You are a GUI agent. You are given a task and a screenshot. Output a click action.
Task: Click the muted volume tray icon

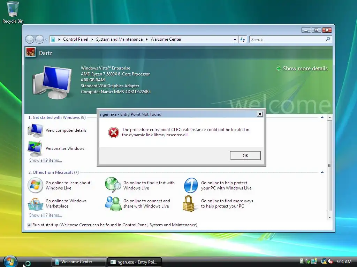330,261
